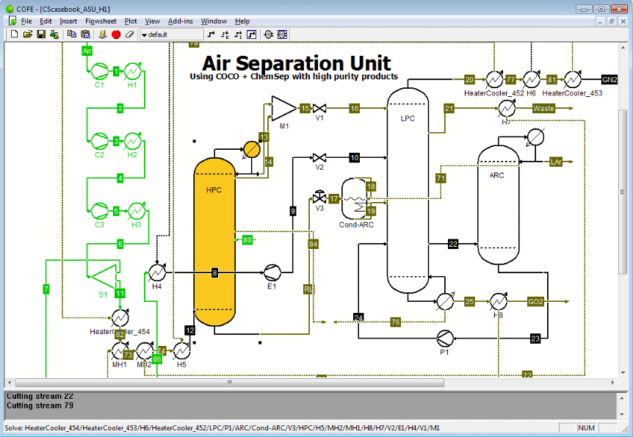This screenshot has width=633, height=437.
Task: Open the Insert menu
Action: click(68, 21)
